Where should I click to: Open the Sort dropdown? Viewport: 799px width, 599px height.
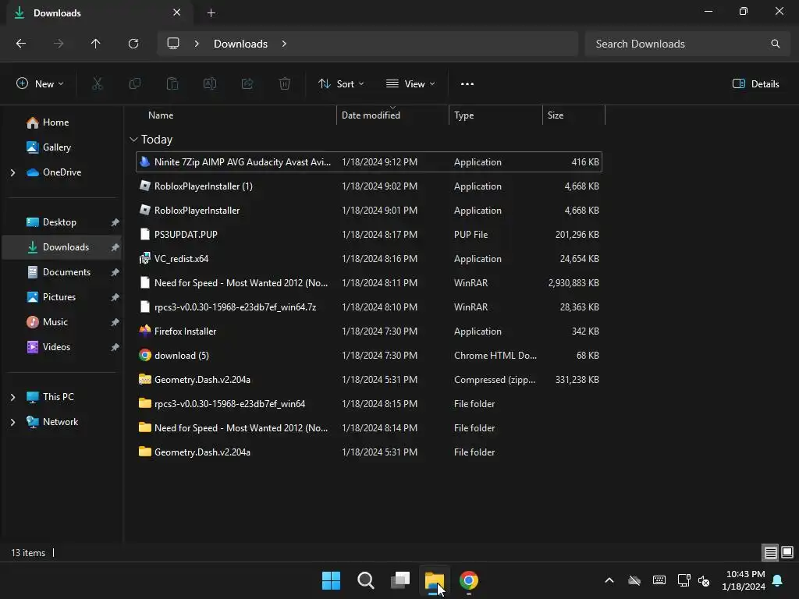341,84
